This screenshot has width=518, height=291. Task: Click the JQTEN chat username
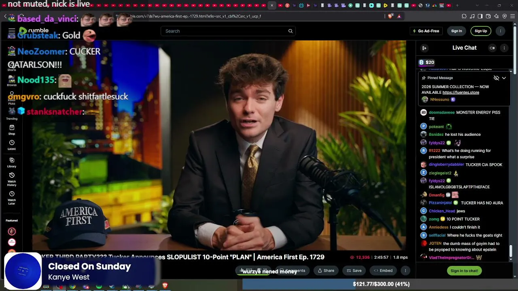point(435,244)
